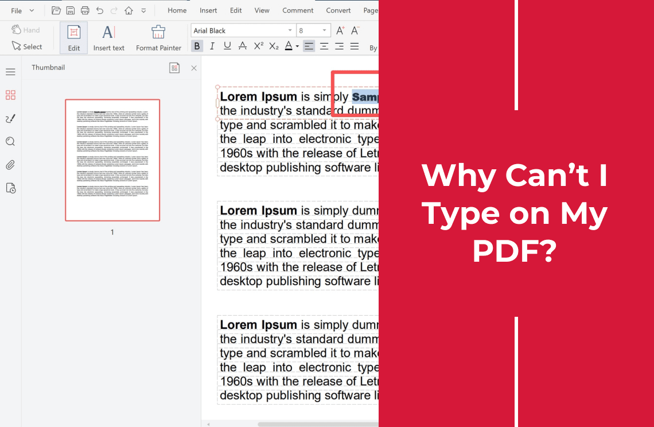This screenshot has width=654, height=427.
Task: Switch to the Home tab
Action: point(177,10)
